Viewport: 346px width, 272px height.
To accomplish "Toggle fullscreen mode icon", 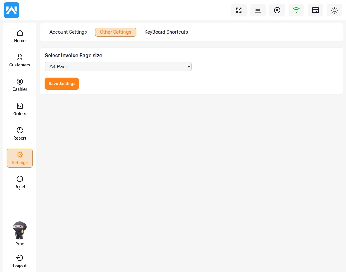I will click(x=239, y=10).
